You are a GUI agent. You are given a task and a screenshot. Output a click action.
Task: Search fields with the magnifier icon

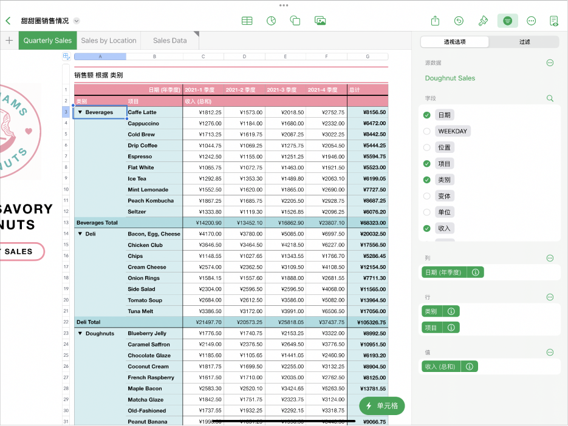(550, 98)
